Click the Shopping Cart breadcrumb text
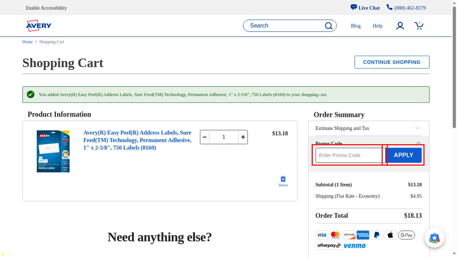Screen dimensions: 457x257 pos(51,42)
